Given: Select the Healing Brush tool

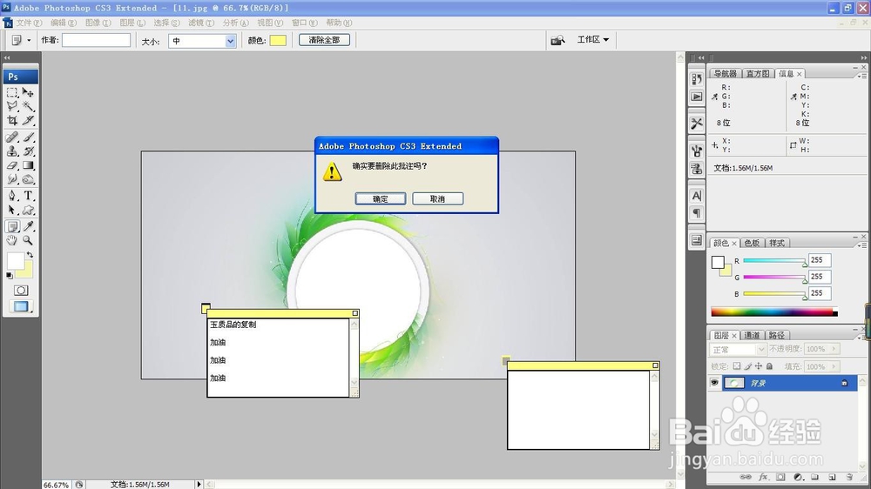Looking at the screenshot, I should pos(12,137).
